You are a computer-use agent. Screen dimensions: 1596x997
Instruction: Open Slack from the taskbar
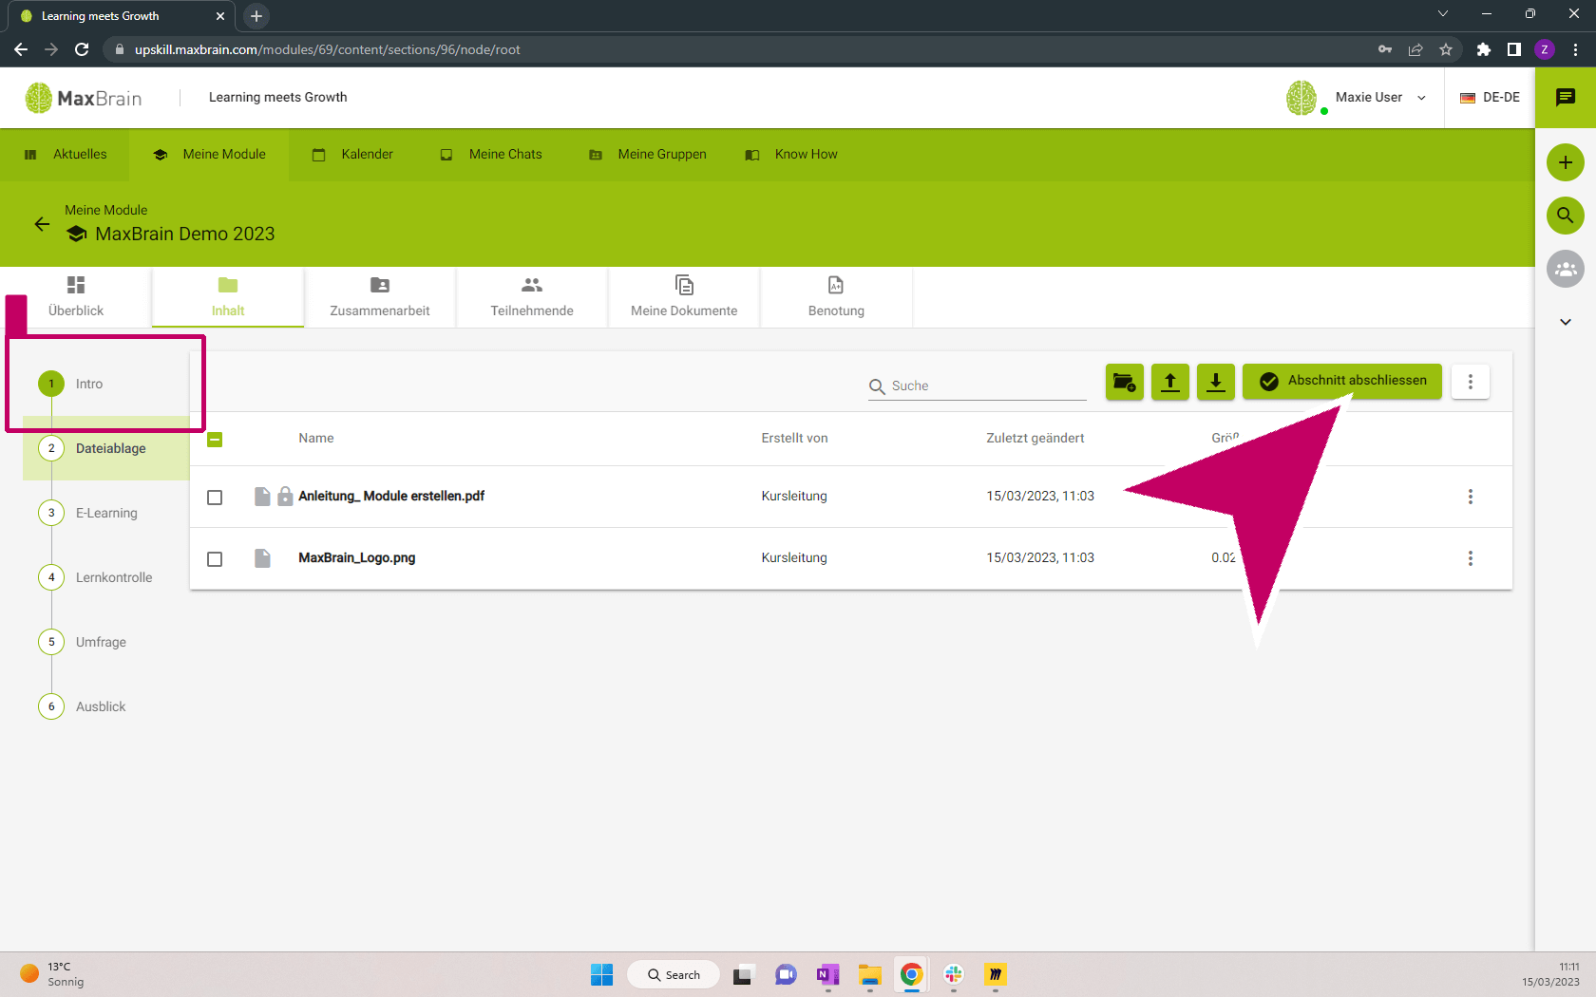954,974
